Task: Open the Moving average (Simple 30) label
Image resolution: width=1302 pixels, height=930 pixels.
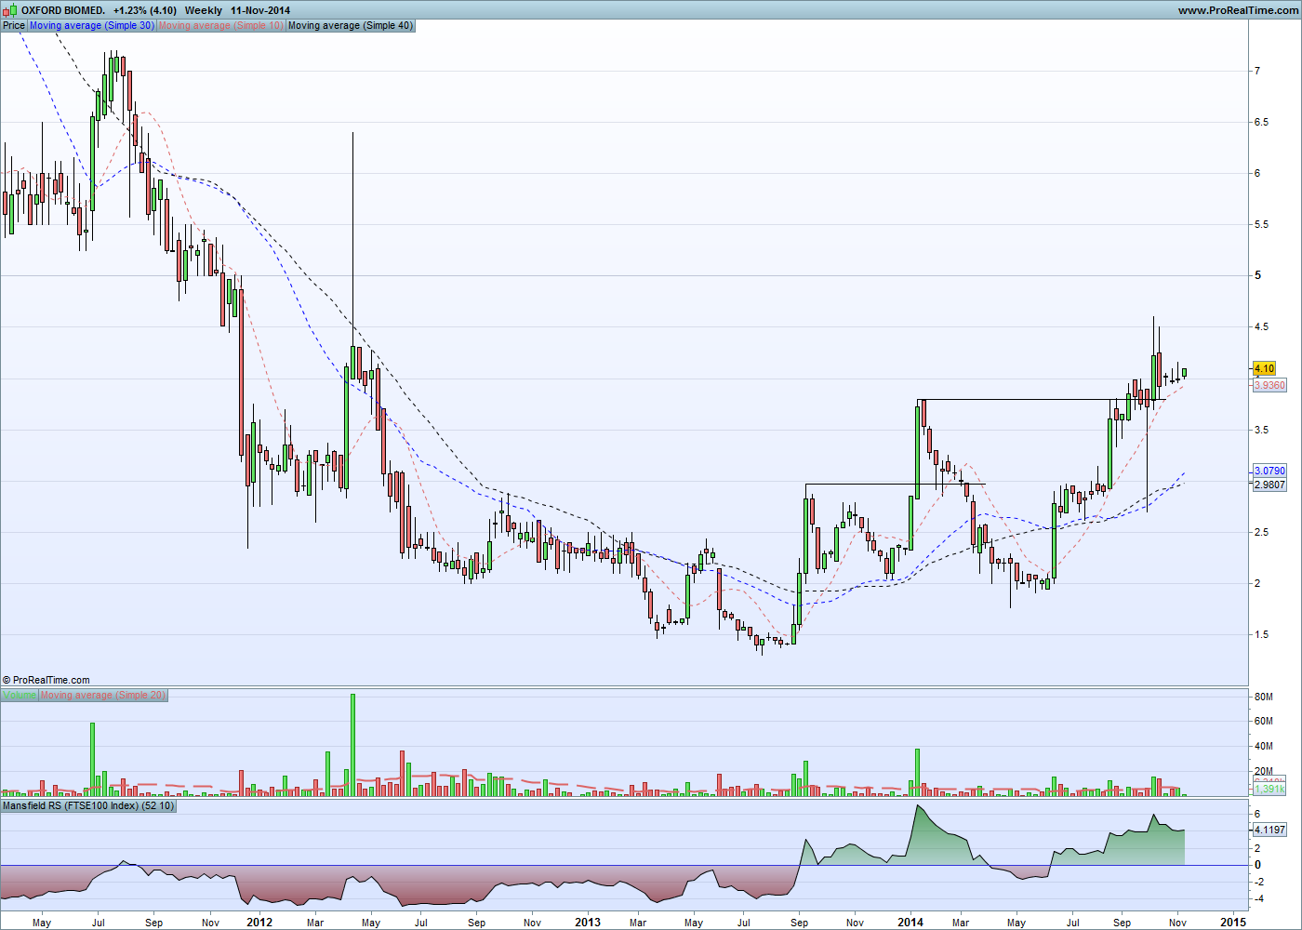Action: click(92, 26)
